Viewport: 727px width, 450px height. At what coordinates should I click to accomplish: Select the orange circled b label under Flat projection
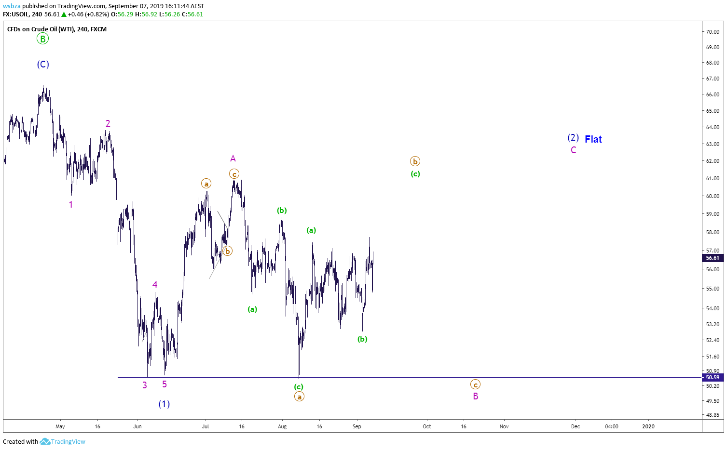tap(415, 161)
